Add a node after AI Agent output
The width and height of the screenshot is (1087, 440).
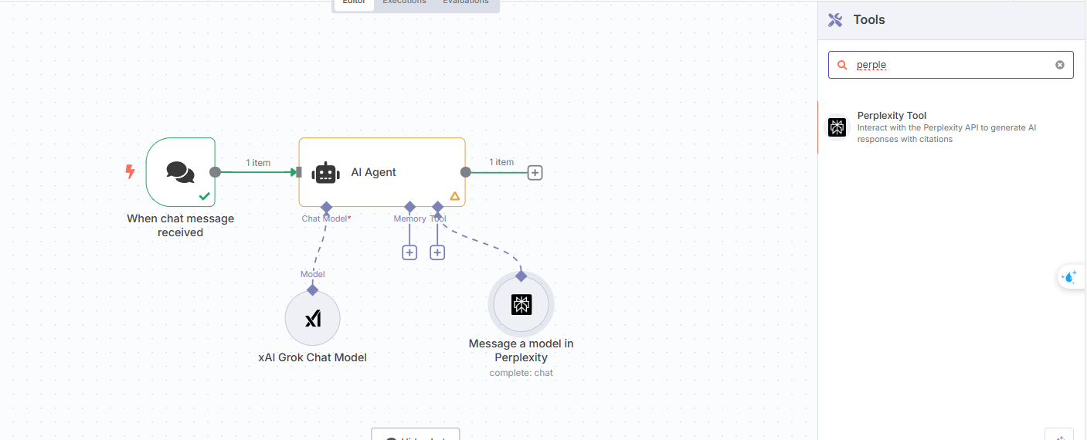[535, 173]
